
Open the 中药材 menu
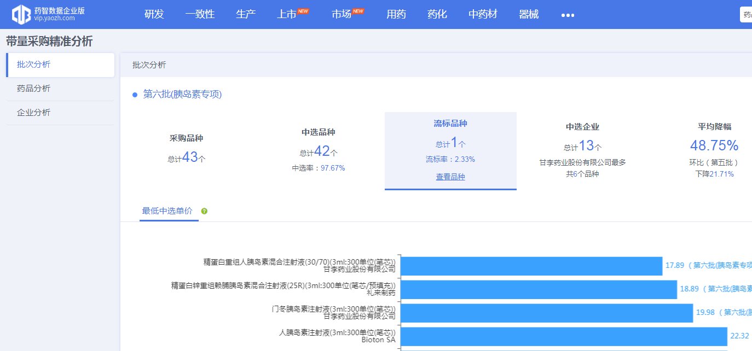point(482,15)
